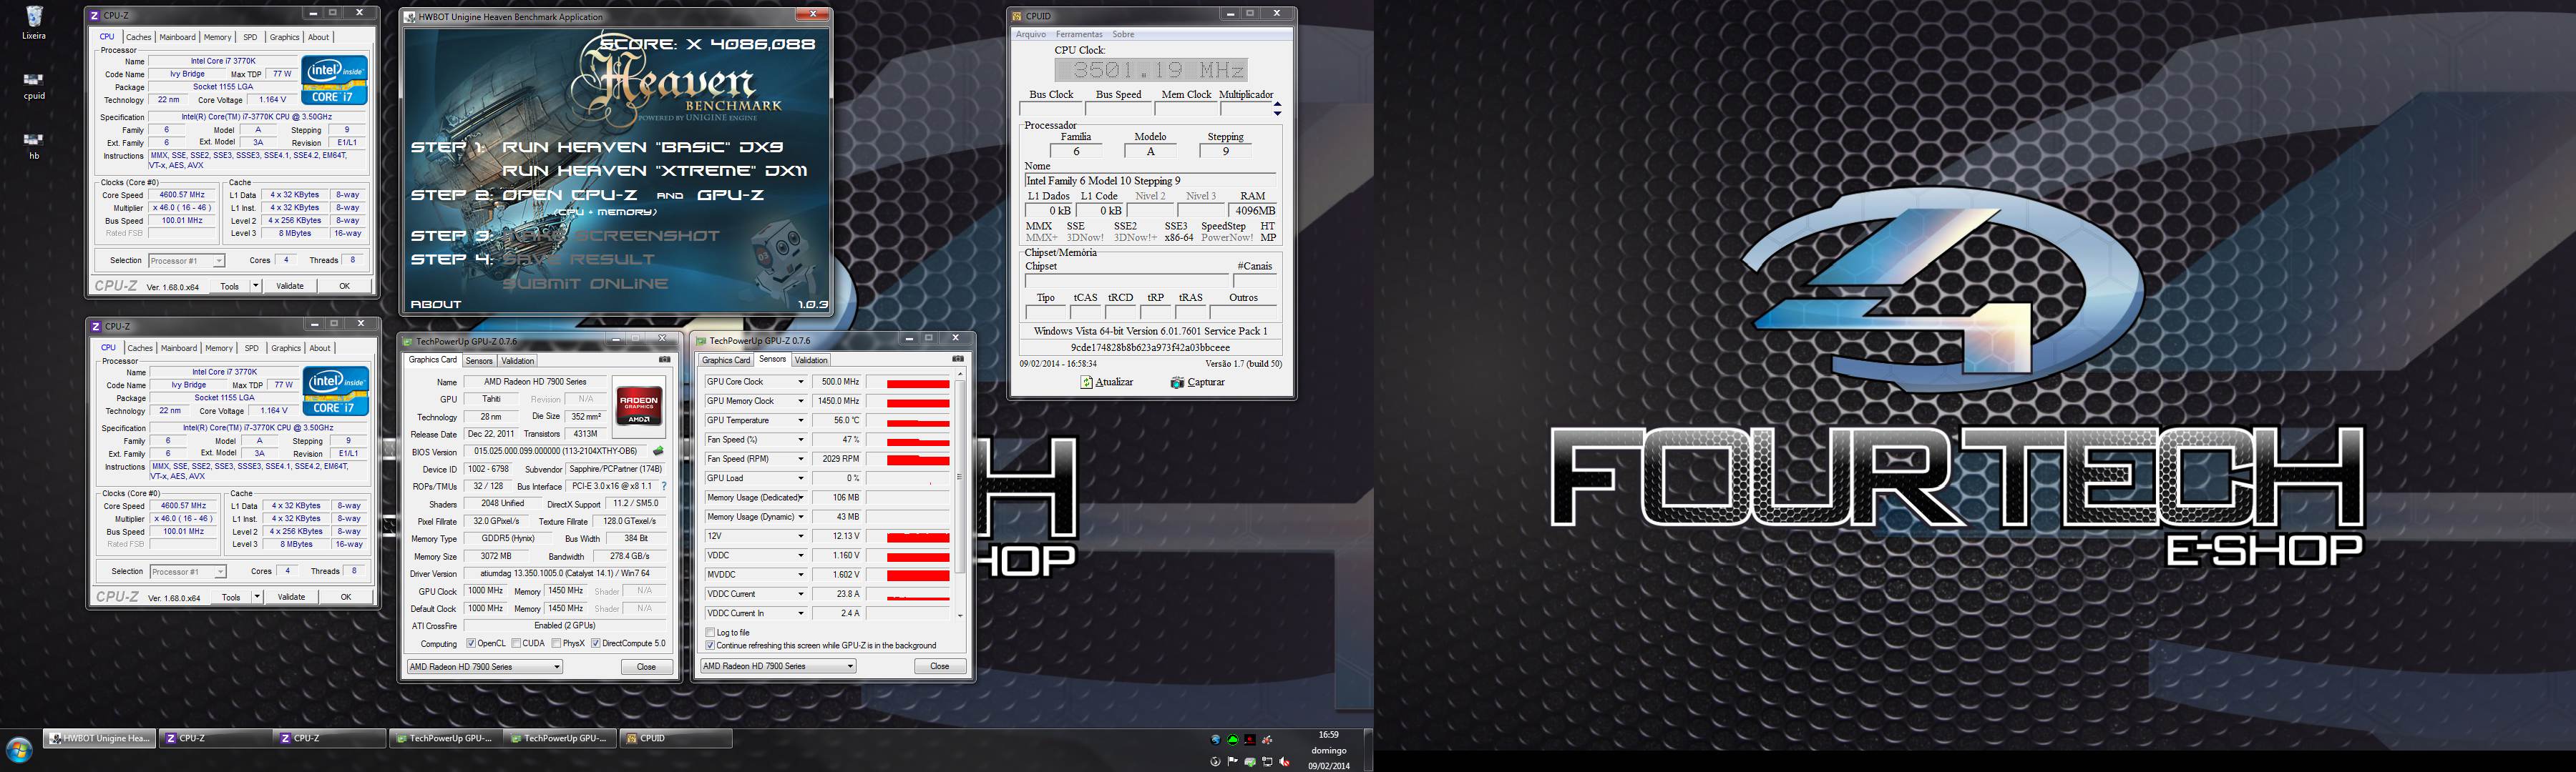The height and width of the screenshot is (772, 2576).
Task: Click Multiplicador up arrow in CPUID
Action: [x=1277, y=104]
